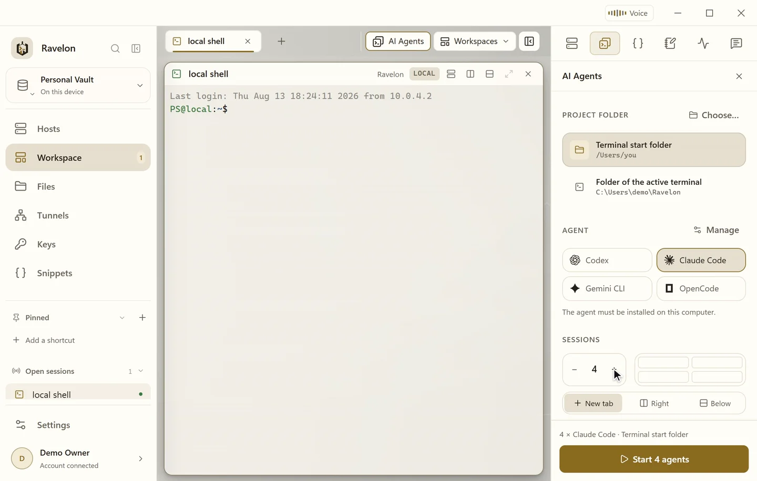Split terminal pane vertically icon
The width and height of the screenshot is (757, 481).
click(470, 74)
